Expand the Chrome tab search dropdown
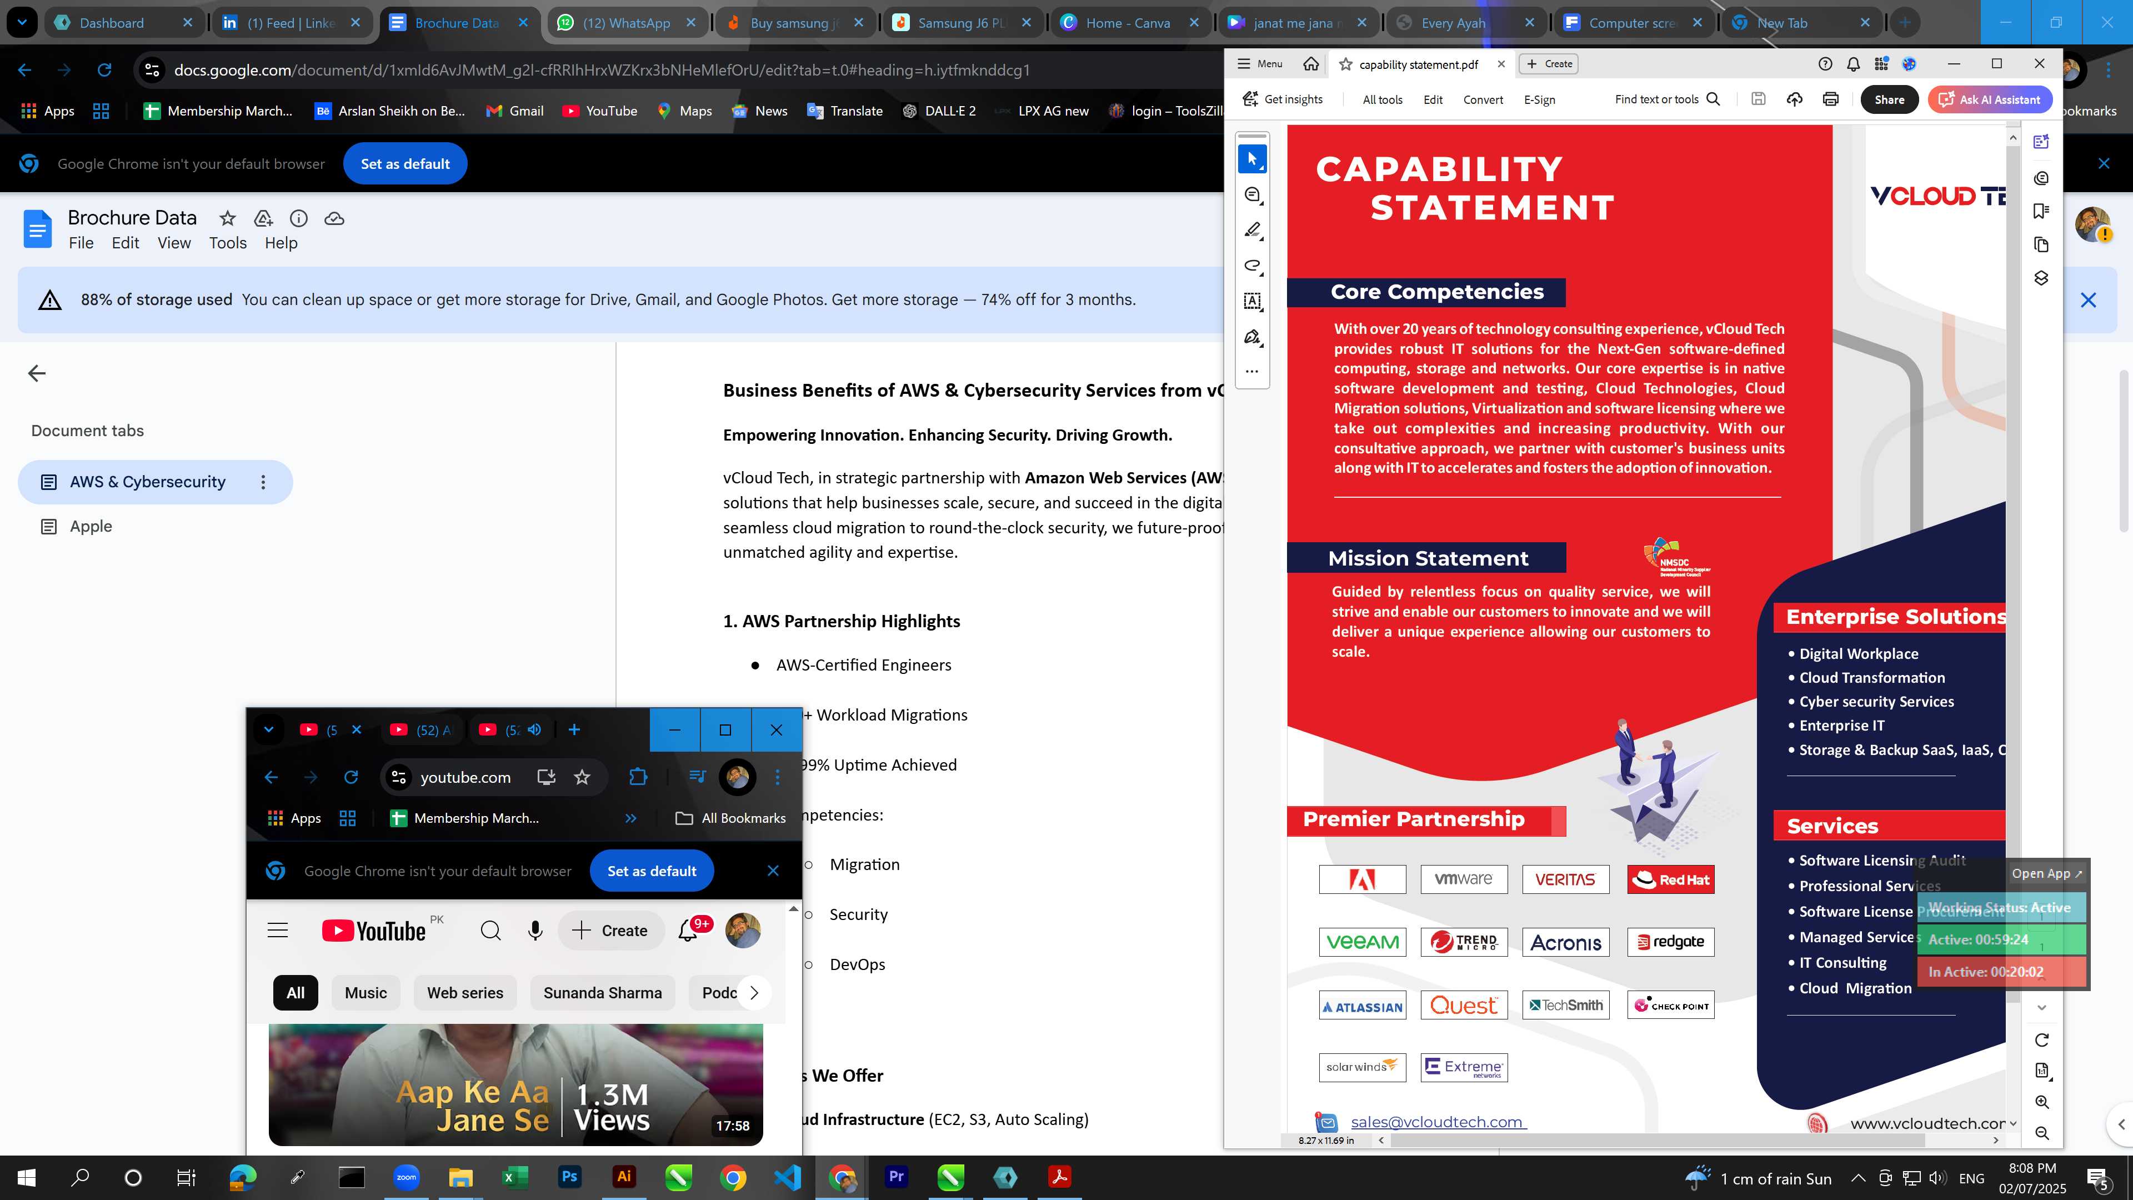 [22, 22]
